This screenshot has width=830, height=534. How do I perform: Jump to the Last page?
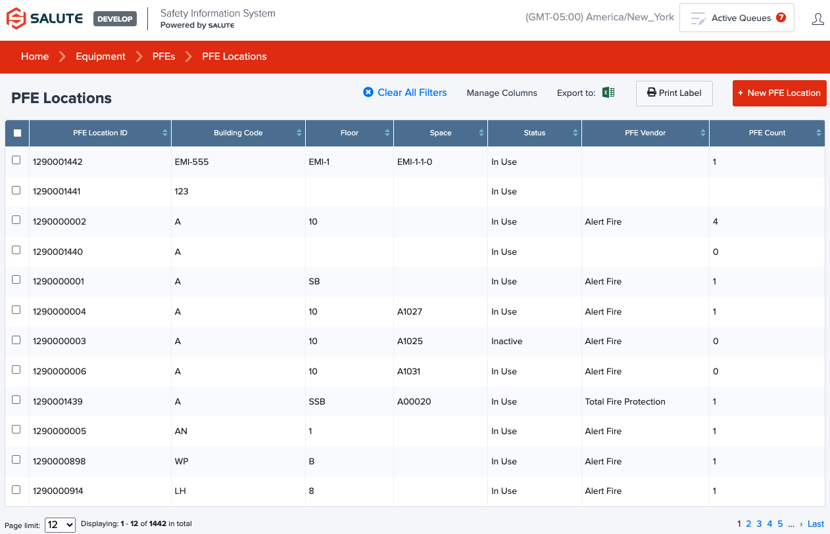point(816,523)
